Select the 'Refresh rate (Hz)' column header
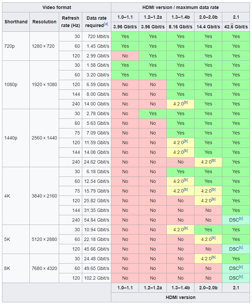Image resolution: width=252 pixels, height=305 pixels. [71, 22]
